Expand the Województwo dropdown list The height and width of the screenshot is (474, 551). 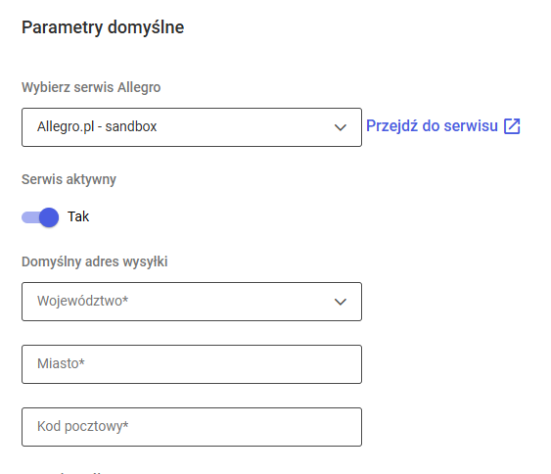tap(192, 302)
